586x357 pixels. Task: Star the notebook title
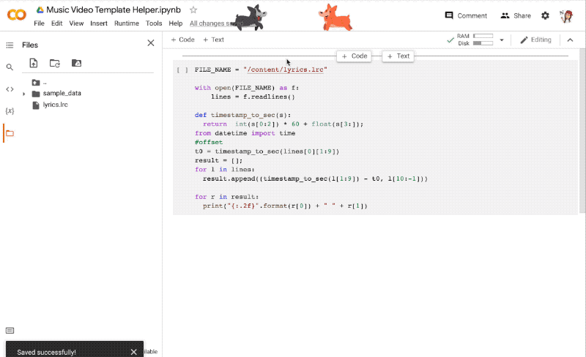(193, 10)
